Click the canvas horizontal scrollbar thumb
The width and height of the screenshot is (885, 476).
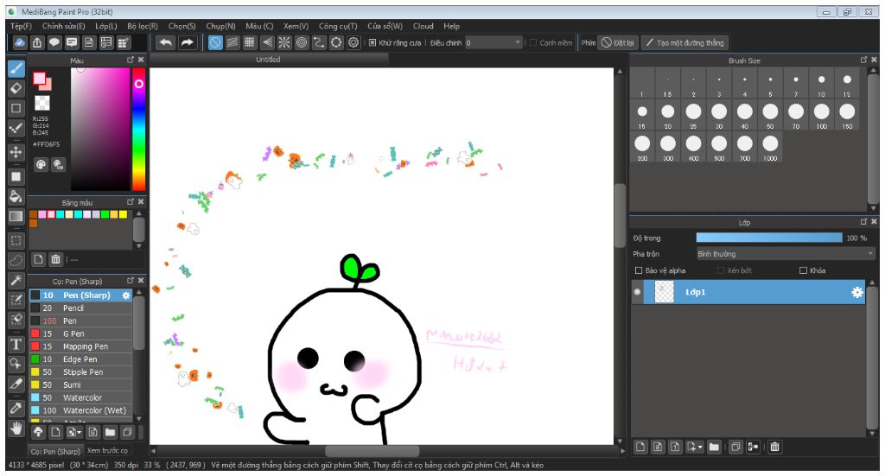[372, 451]
